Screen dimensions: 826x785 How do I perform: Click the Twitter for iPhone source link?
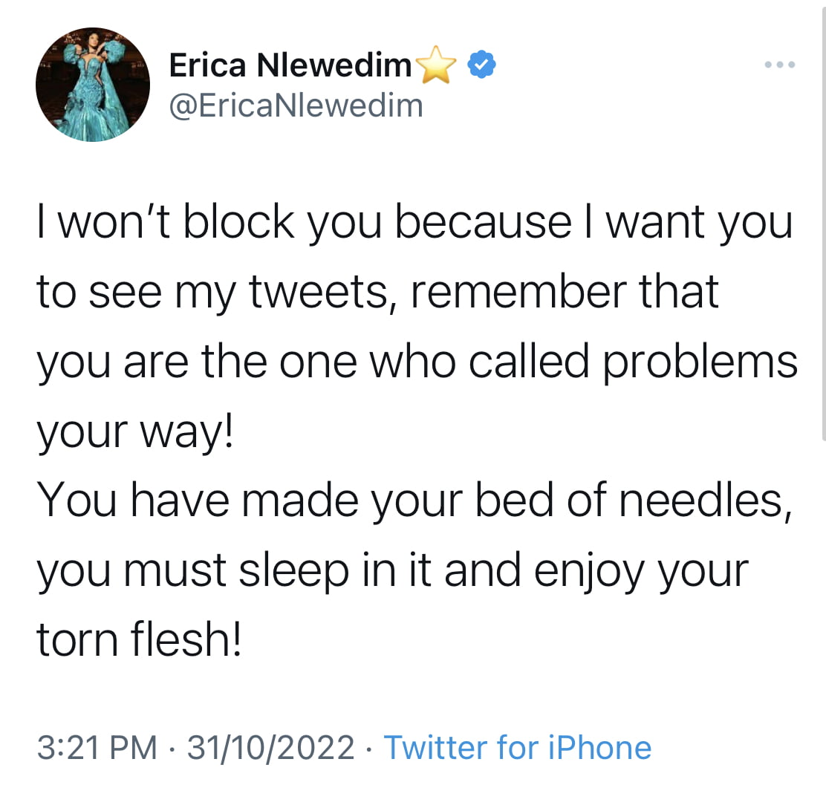click(x=517, y=748)
